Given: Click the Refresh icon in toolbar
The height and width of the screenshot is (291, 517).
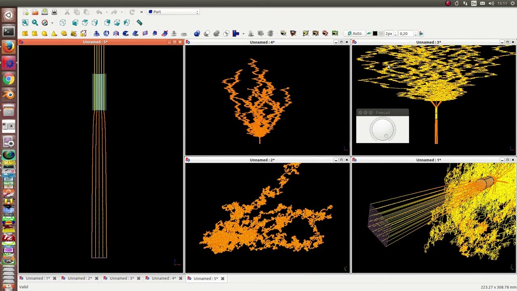Looking at the screenshot, I should point(132,12).
